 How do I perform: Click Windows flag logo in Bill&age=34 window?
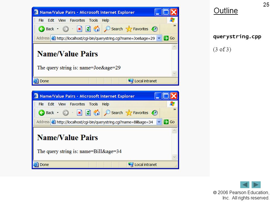click(x=172, y=104)
